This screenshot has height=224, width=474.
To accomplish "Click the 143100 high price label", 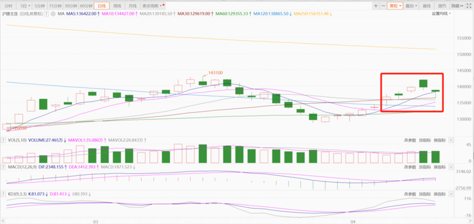I will point(216,73).
